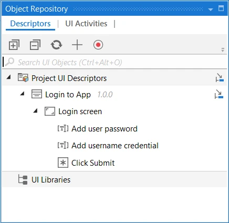229x223 pixels.
Task: Refresh the Object Repository tree
Action: tap(56, 45)
